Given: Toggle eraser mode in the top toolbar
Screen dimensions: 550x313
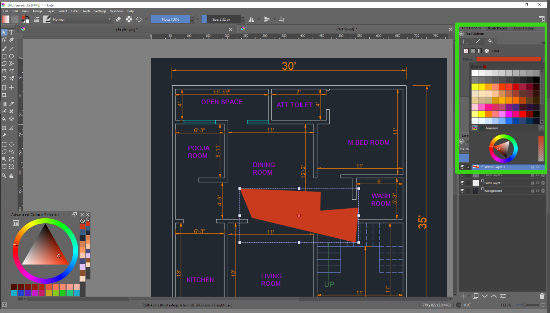Looking at the screenshot, I should [118, 19].
